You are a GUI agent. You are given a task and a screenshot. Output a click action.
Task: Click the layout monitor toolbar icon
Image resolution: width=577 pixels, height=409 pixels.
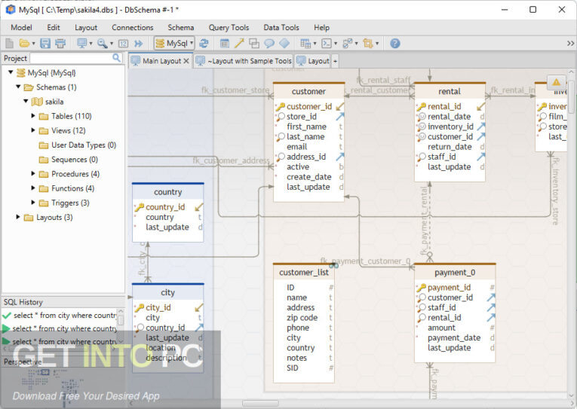[81, 44]
